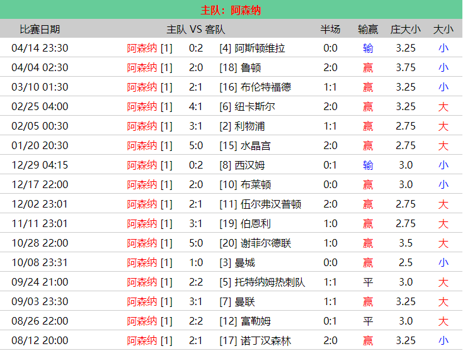The width and height of the screenshot is (463, 351).
Task: Select the 利物浦 opponent entry
Action: coord(251,126)
